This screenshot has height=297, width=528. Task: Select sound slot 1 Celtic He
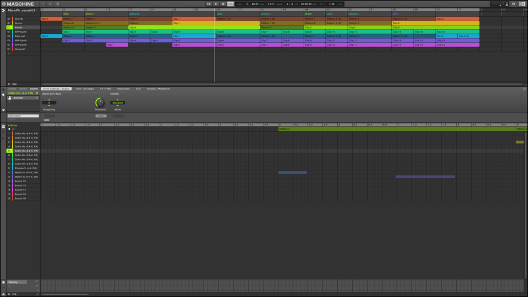click(x=23, y=134)
